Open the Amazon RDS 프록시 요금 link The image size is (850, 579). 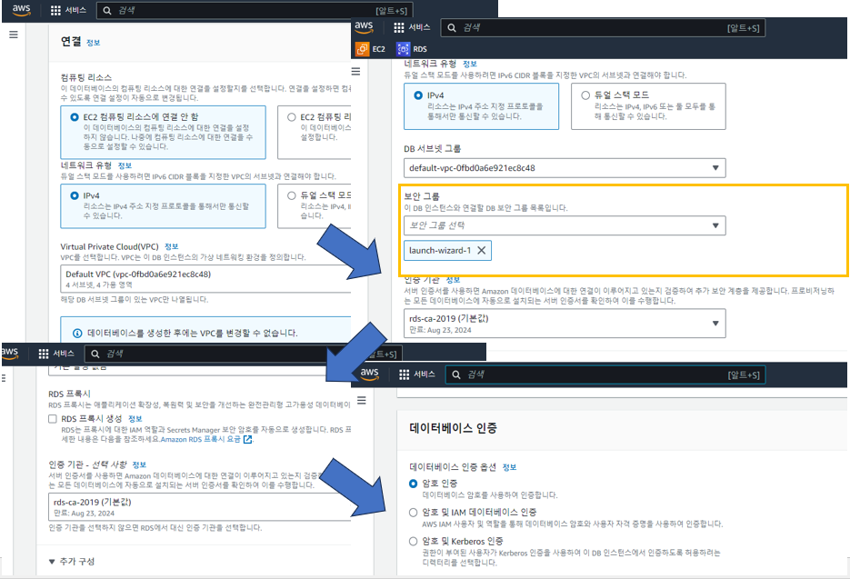pyautogui.click(x=201, y=440)
